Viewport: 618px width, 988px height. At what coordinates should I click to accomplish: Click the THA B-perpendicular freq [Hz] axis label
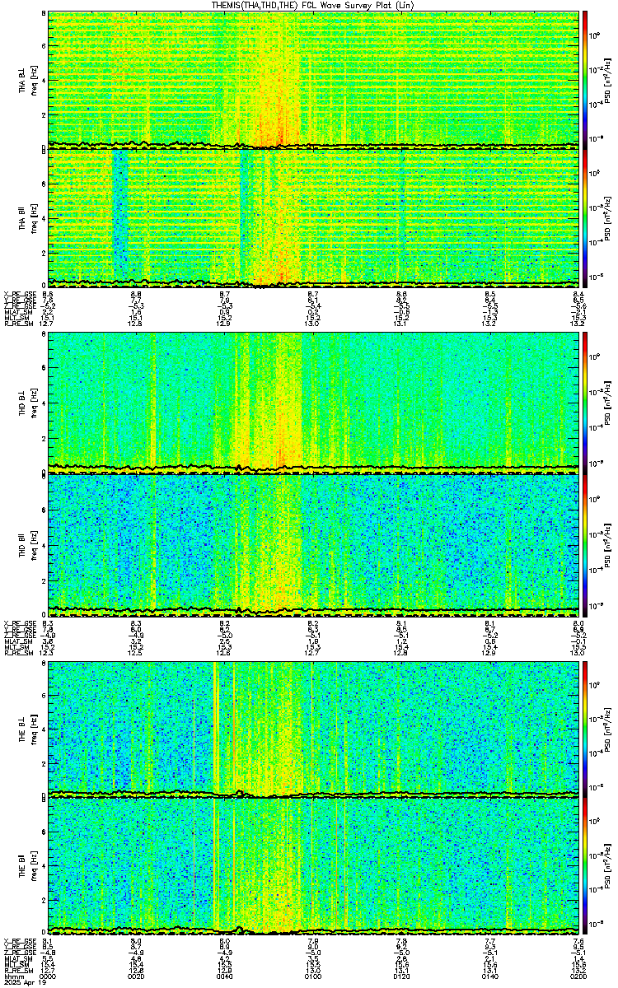[x=35, y=80]
